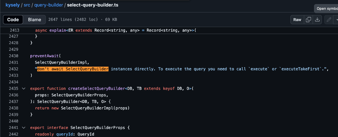Collapse the SelectQueryBuilderProps interface fold
Image resolution: width=338 pixels, height=137 pixels.
pyautogui.click(x=23, y=128)
